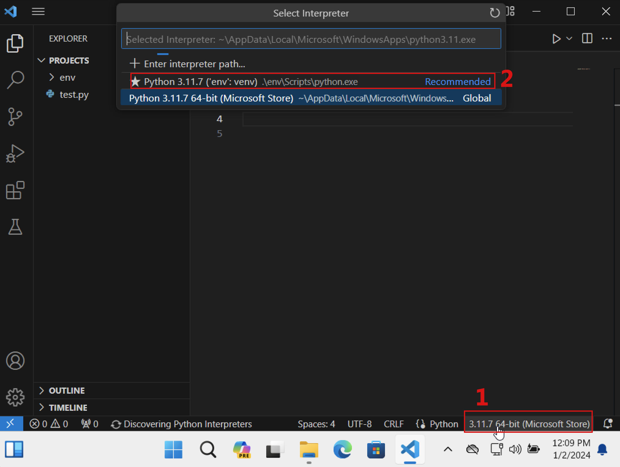Select Python 3.11.7 64-bit Microsoft Store interpreter

click(311, 98)
